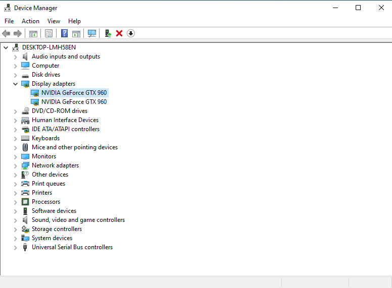
Task: Select the Print queues label
Action: 48,184
